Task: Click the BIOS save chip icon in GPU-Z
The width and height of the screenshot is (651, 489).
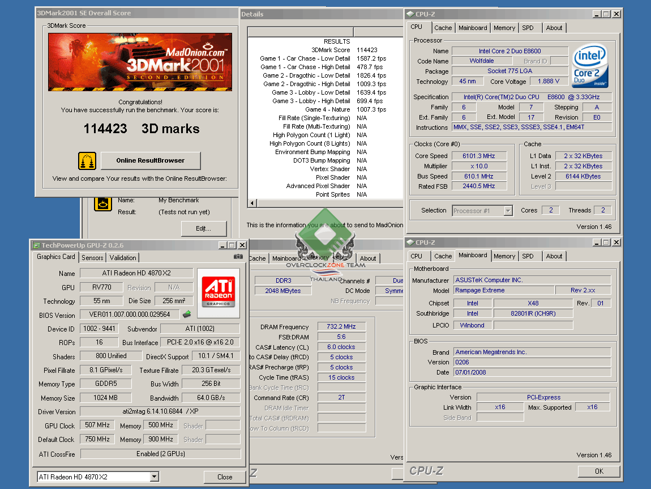Action: [x=187, y=314]
